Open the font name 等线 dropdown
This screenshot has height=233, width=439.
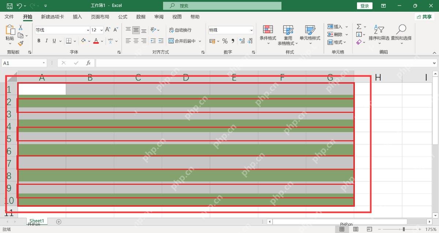pyautogui.click(x=88, y=30)
